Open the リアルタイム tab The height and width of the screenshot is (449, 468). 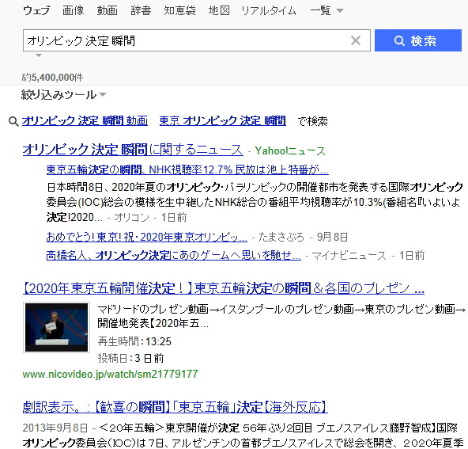pos(269,11)
